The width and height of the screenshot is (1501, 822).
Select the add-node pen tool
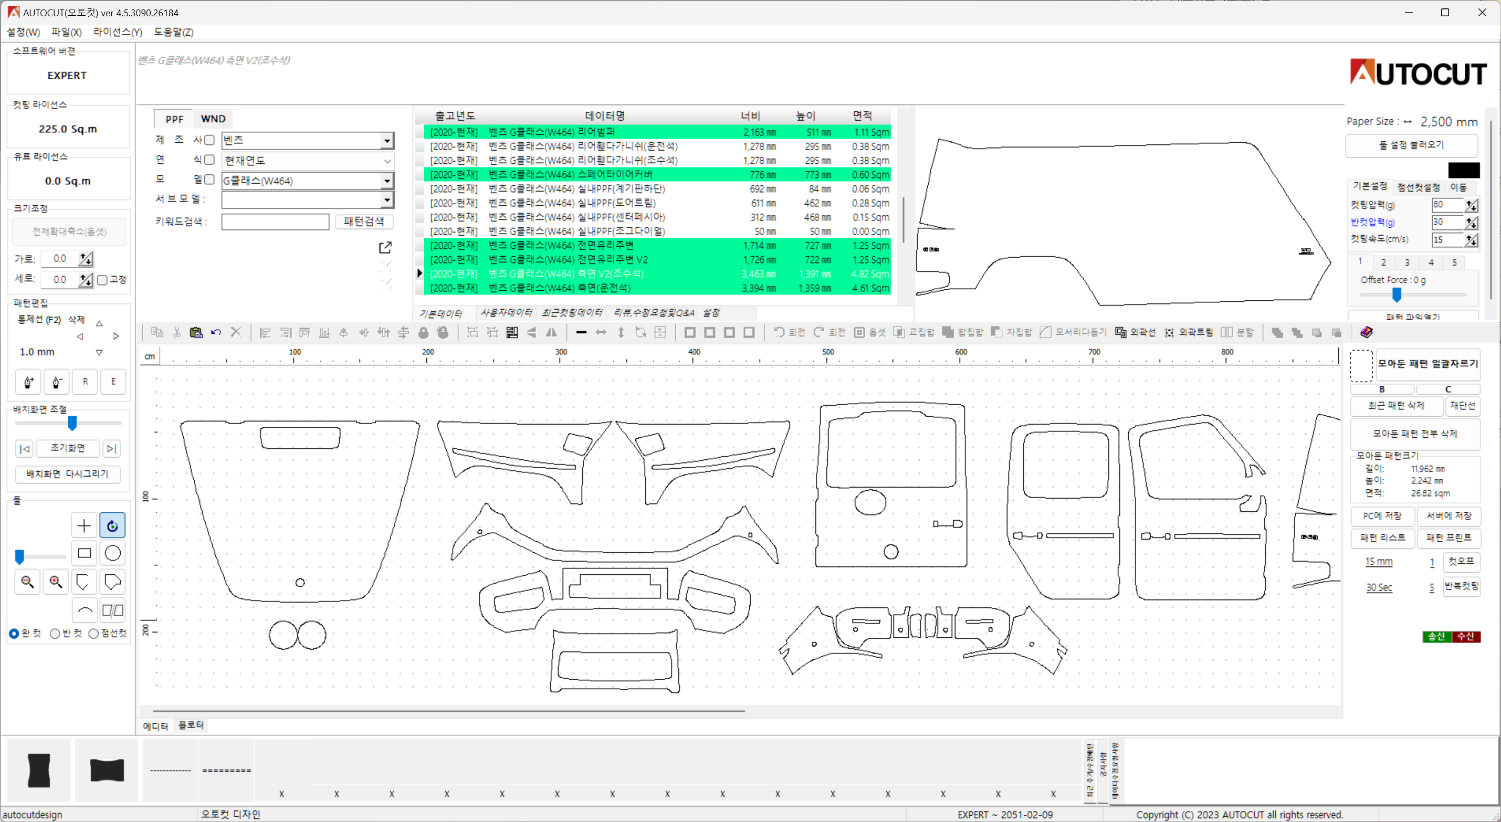[28, 382]
